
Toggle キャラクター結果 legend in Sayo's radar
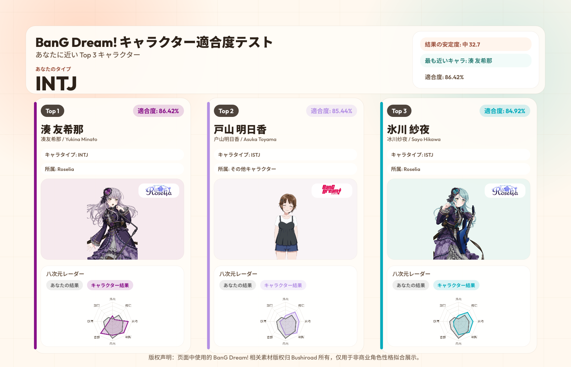pyautogui.click(x=456, y=285)
